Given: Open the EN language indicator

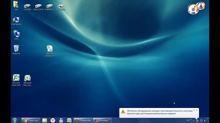Looking at the screenshot, I should [x=188, y=120].
